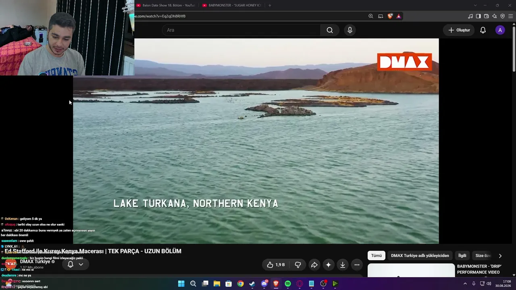
Task: Click the install/cast icon in address bar
Action: click(x=381, y=16)
